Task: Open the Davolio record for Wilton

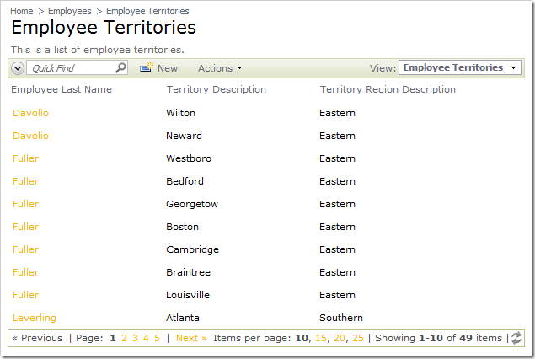Action: pos(31,113)
